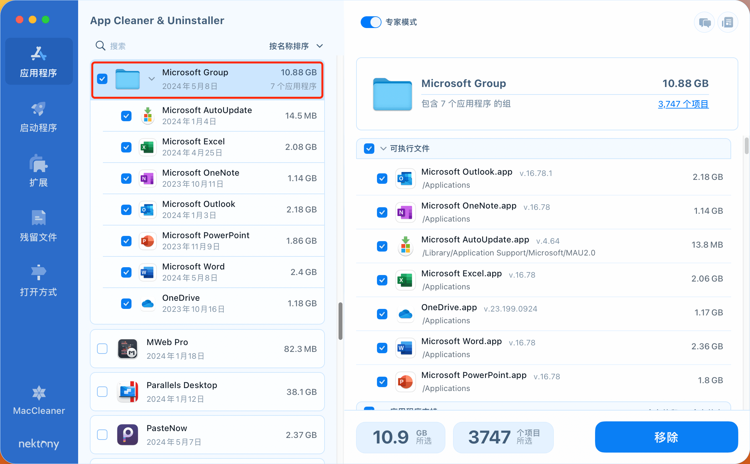The width and height of the screenshot is (750, 464).
Task: Click the news list icon at top right
Action: [728, 22]
